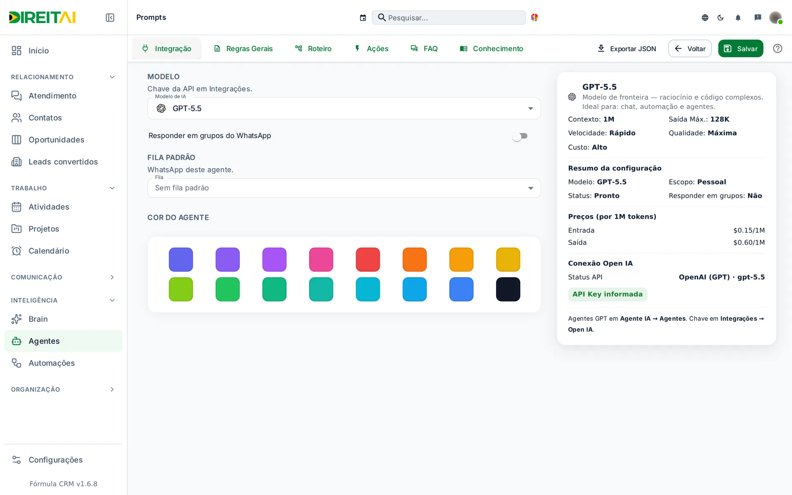Click the help question mark icon
The width and height of the screenshot is (792, 495).
click(778, 48)
